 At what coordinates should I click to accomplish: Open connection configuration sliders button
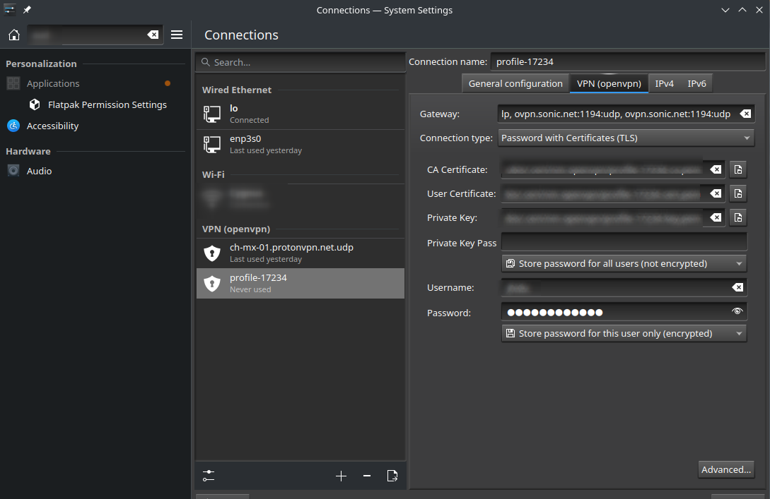pos(209,476)
